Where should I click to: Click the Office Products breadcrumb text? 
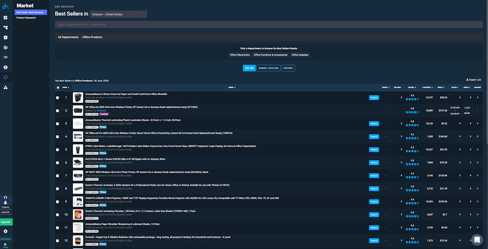pyautogui.click(x=92, y=37)
